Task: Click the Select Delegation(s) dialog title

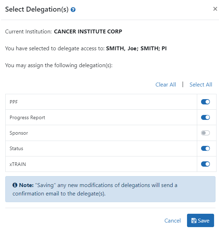Action: point(37,9)
